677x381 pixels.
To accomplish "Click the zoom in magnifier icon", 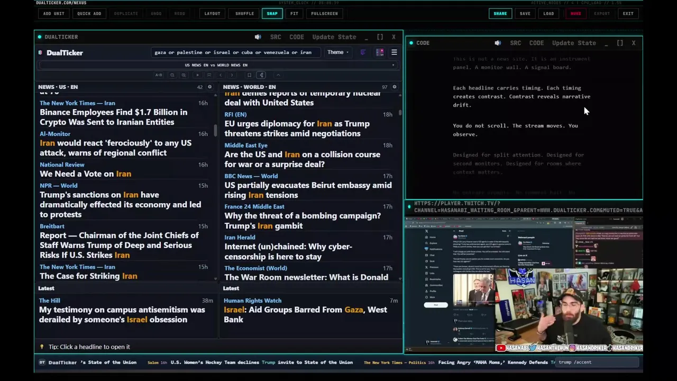I will click(184, 75).
